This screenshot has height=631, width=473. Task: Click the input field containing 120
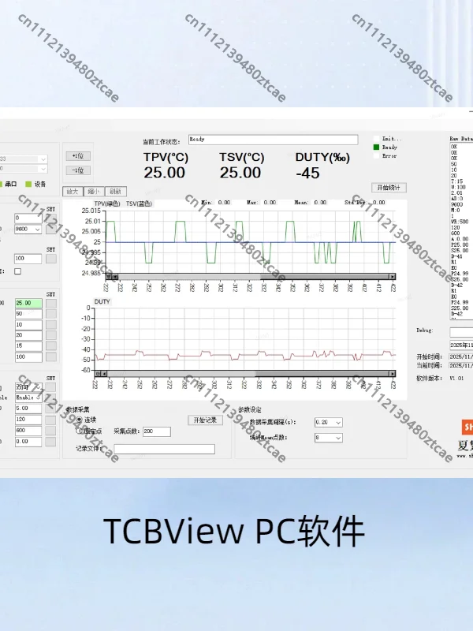28,420
